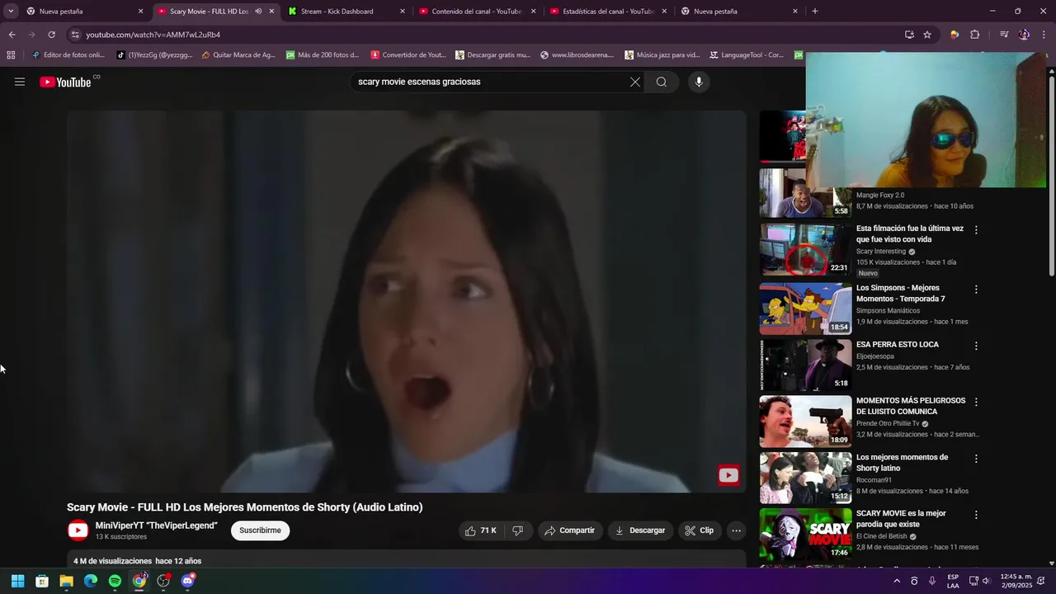Close the Scary Movie tab
Screen dimensions: 1056x594
pos(271,12)
